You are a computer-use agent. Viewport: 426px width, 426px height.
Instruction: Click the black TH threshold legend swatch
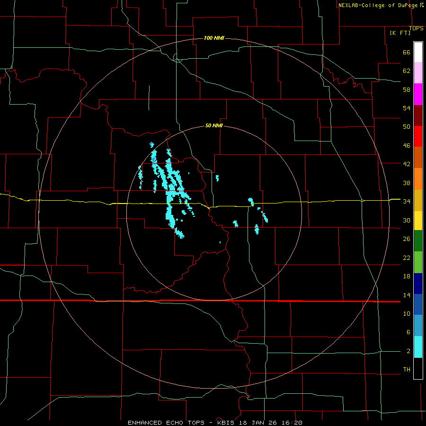click(418, 368)
